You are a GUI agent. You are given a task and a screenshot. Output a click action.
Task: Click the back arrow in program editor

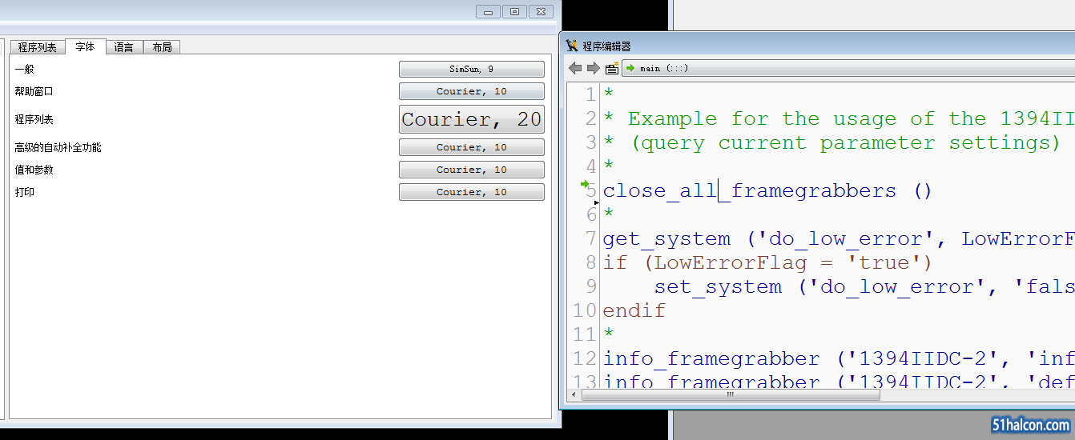[575, 68]
